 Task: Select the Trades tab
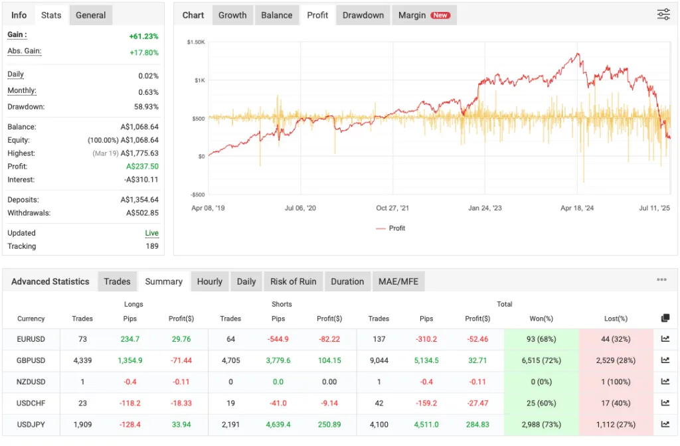(x=117, y=281)
